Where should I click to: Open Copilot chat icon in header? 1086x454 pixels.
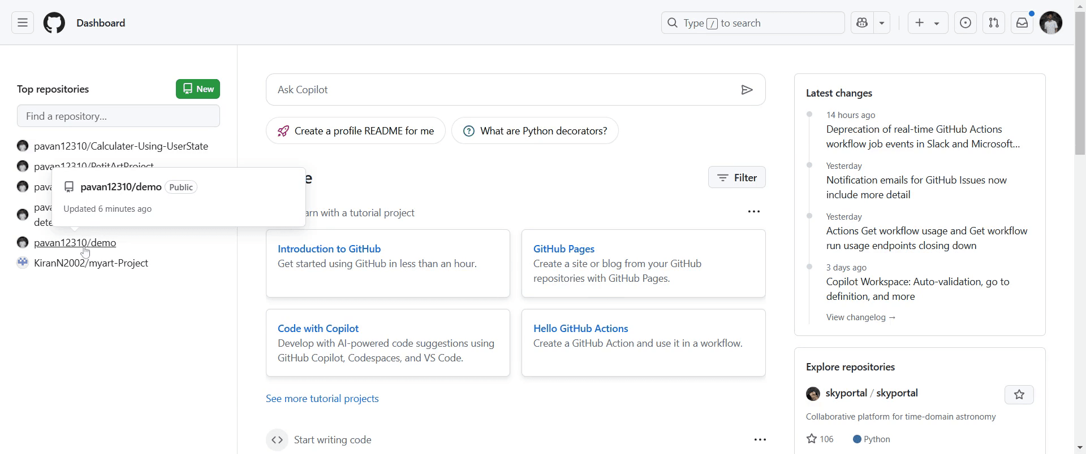(862, 23)
